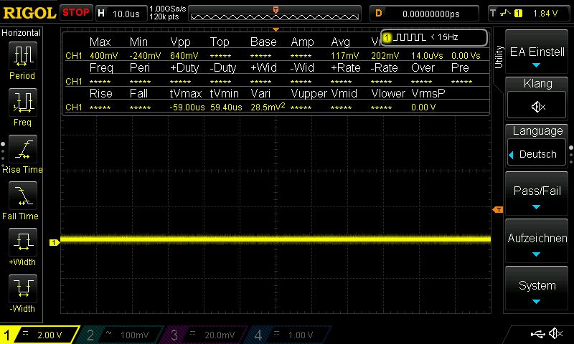Image resolution: width=574 pixels, height=344 pixels.
Task: Click the STOP run status indicator
Action: coord(76,13)
